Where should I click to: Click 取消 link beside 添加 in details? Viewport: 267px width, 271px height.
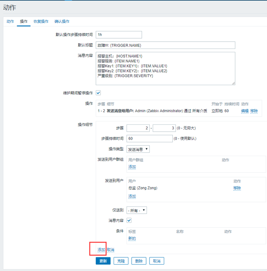point(111,250)
